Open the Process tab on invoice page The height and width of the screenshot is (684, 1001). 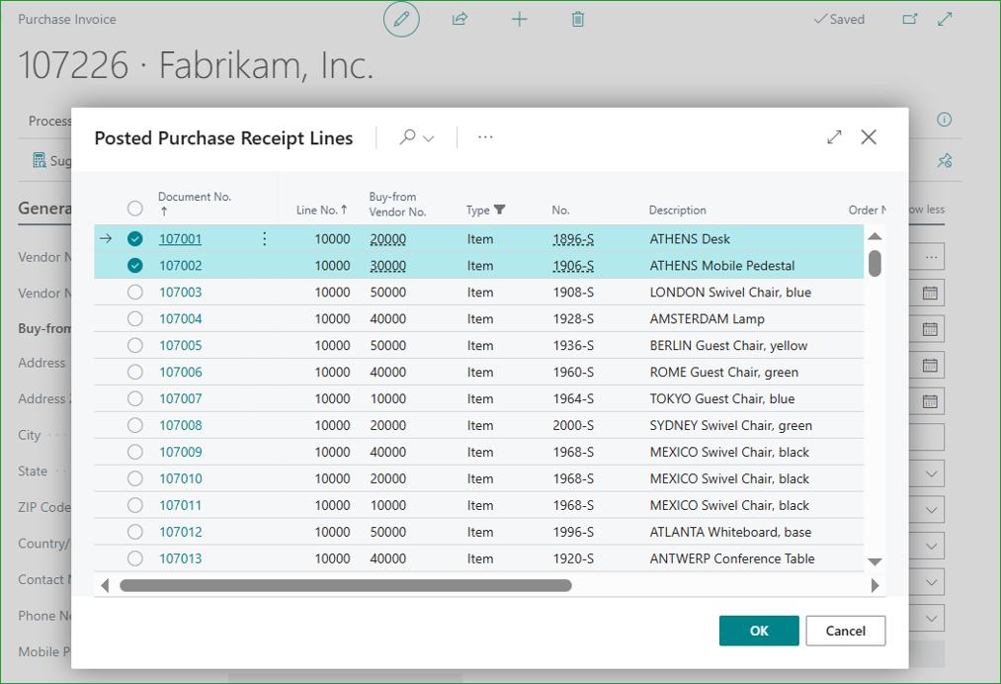(x=49, y=121)
